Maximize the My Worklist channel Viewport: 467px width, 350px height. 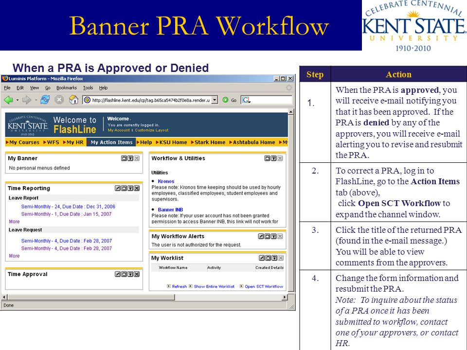268,258
